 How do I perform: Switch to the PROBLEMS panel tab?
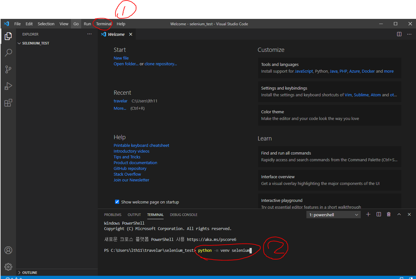113,215
